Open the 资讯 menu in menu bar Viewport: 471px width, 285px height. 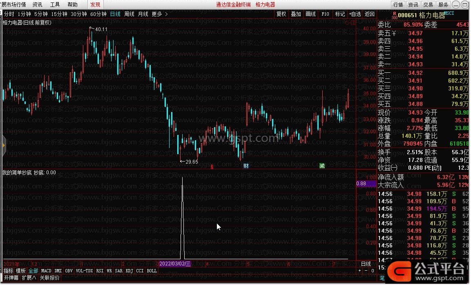point(37,4)
